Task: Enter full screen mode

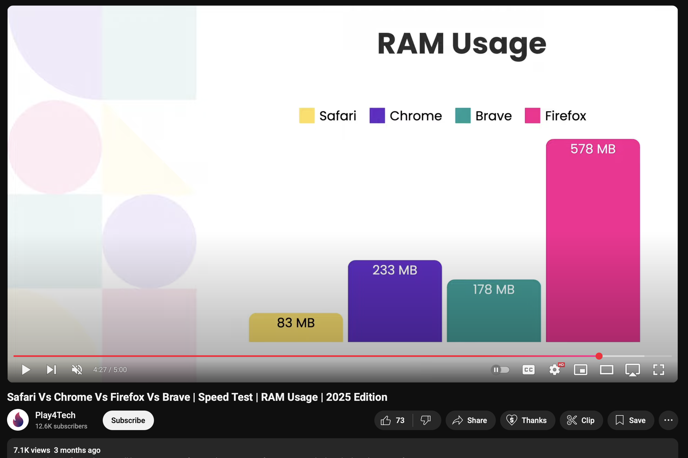Action: pos(658,369)
